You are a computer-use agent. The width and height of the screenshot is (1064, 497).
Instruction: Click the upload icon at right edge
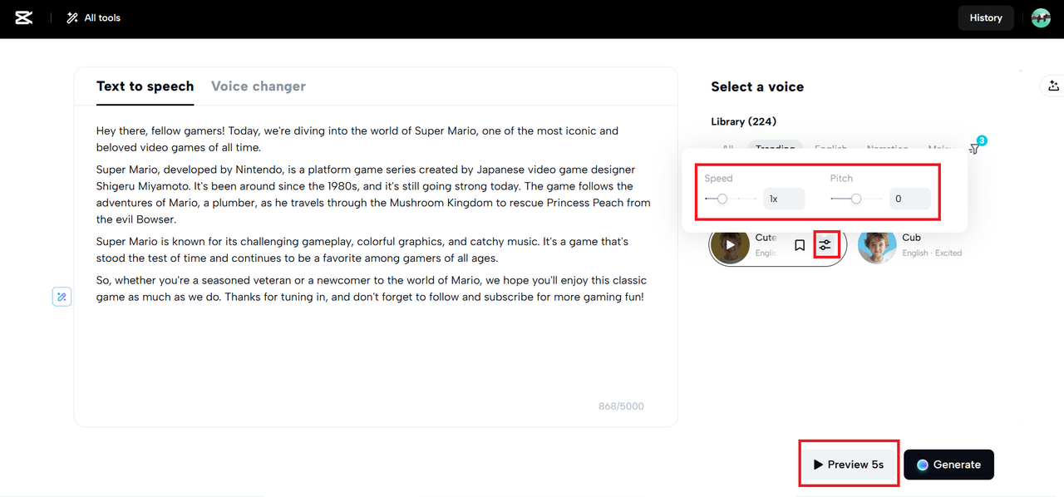click(x=1053, y=86)
